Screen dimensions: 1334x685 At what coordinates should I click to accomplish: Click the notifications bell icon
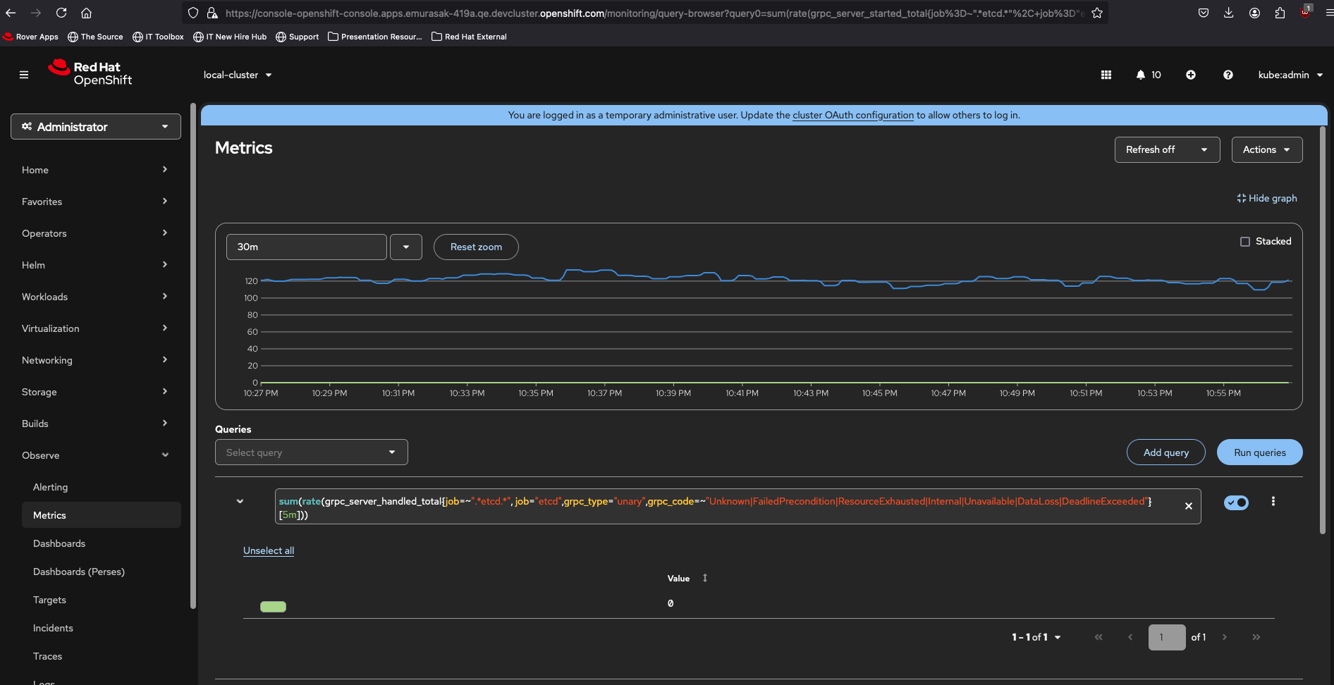coord(1140,75)
